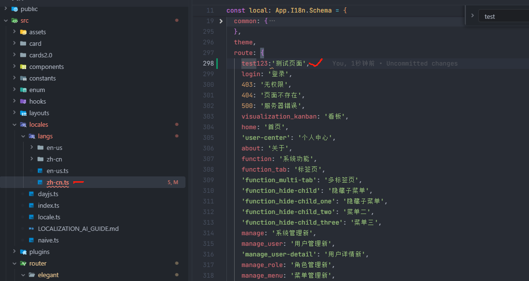Collapse the locales folder chevron
The width and height of the screenshot is (529, 281).
14,125
